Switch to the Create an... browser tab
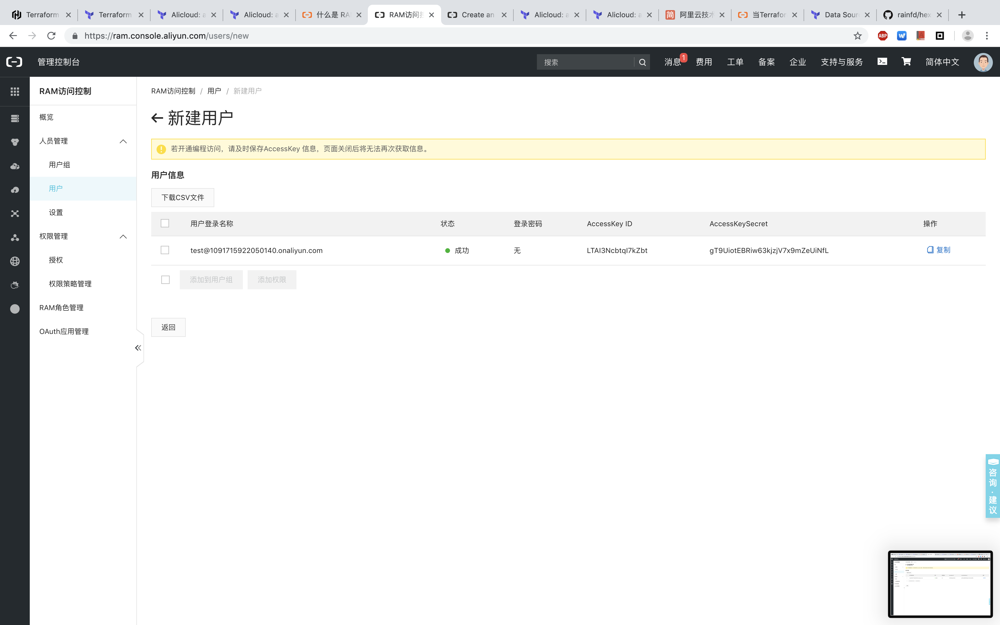 475,15
